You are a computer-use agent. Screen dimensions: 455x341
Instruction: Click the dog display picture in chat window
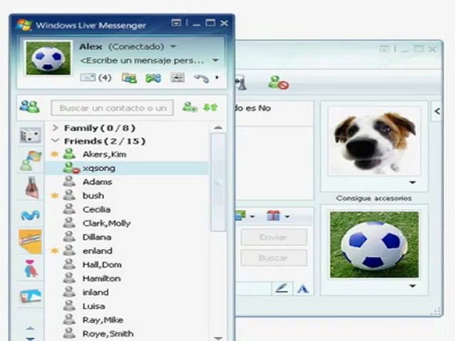click(374, 141)
